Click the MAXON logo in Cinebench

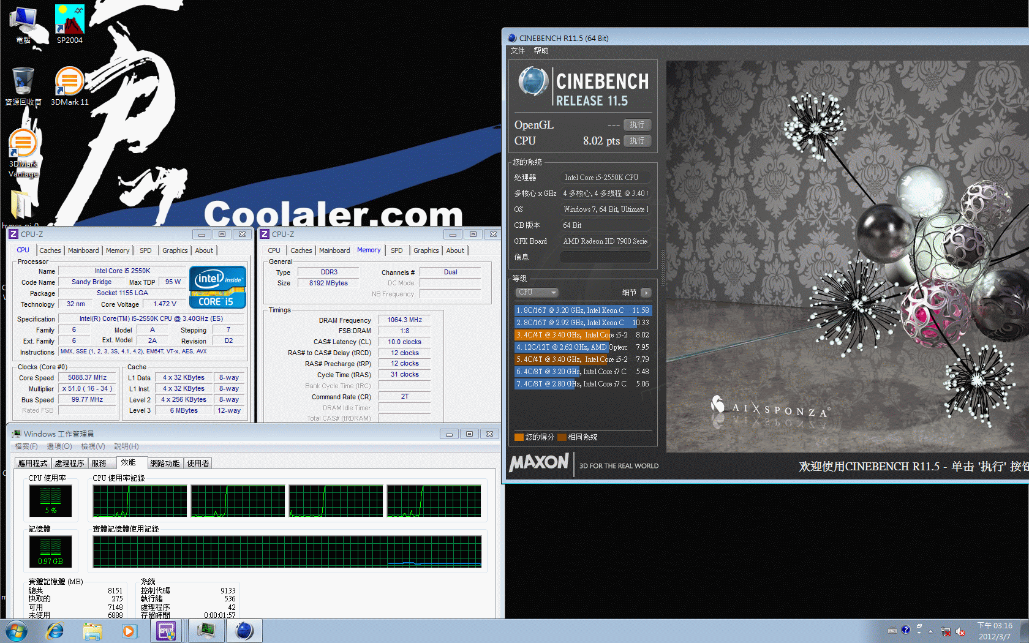click(539, 462)
